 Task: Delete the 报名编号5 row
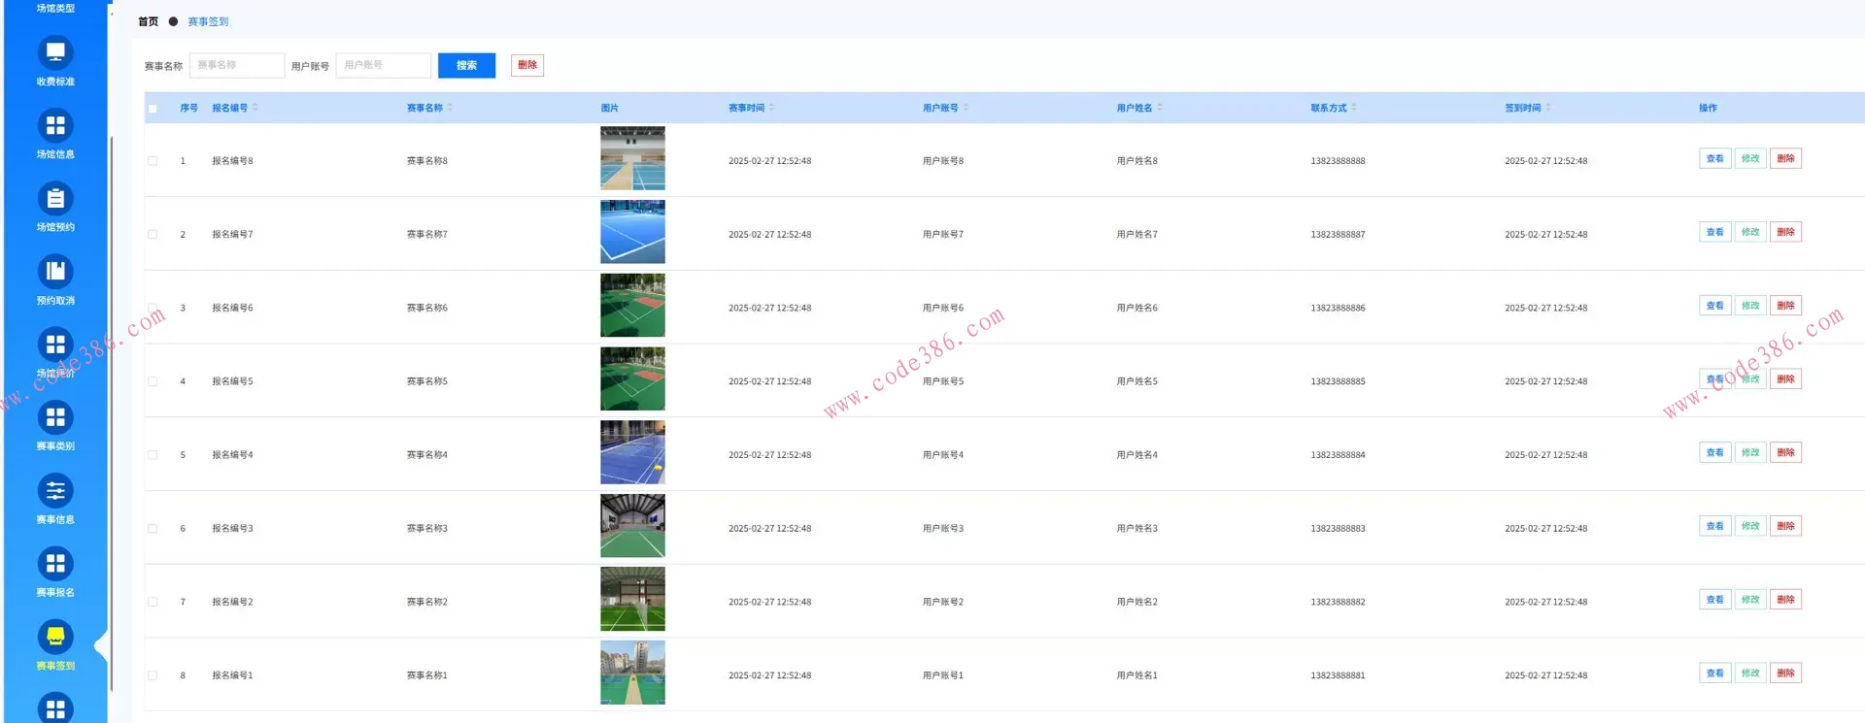pos(1785,379)
